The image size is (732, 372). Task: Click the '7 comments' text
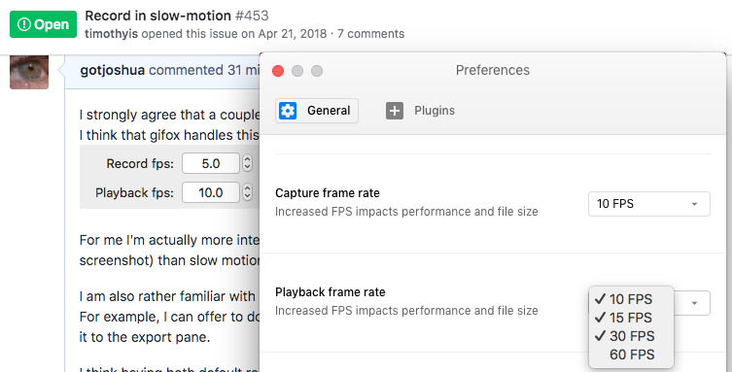(370, 34)
